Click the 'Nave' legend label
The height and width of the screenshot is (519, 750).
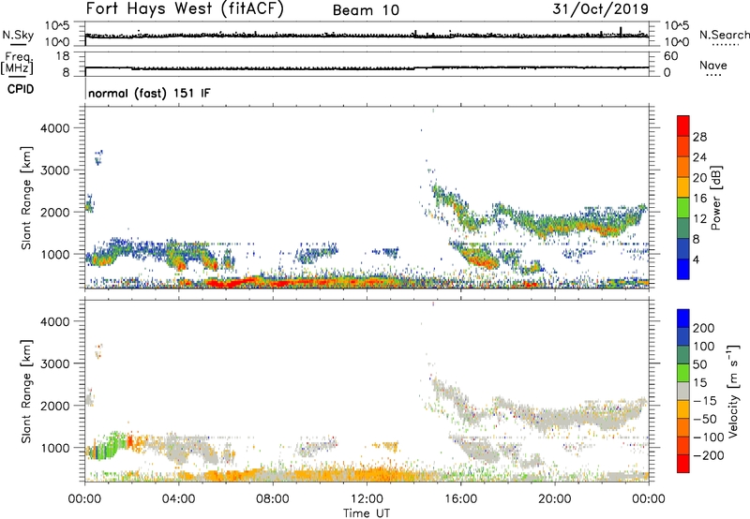pos(713,66)
